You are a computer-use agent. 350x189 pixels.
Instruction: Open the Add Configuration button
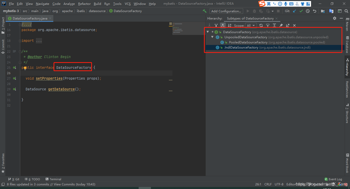coord(226,11)
